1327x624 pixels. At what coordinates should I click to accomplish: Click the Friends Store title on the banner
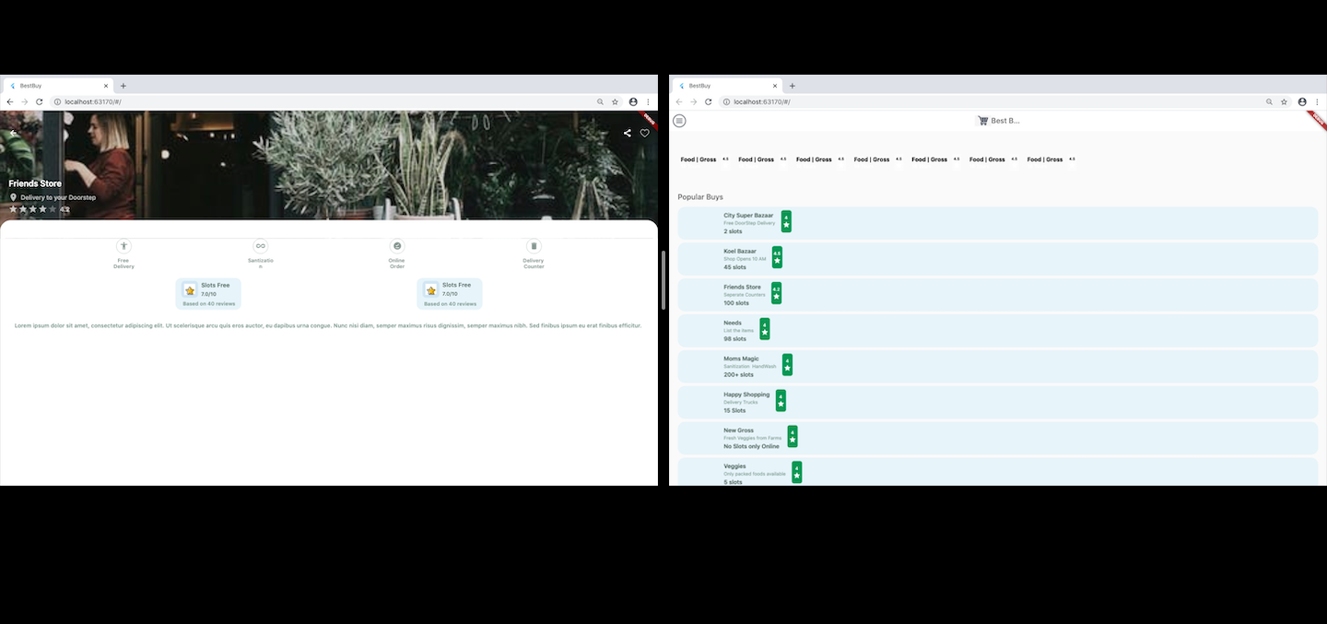tap(35, 183)
